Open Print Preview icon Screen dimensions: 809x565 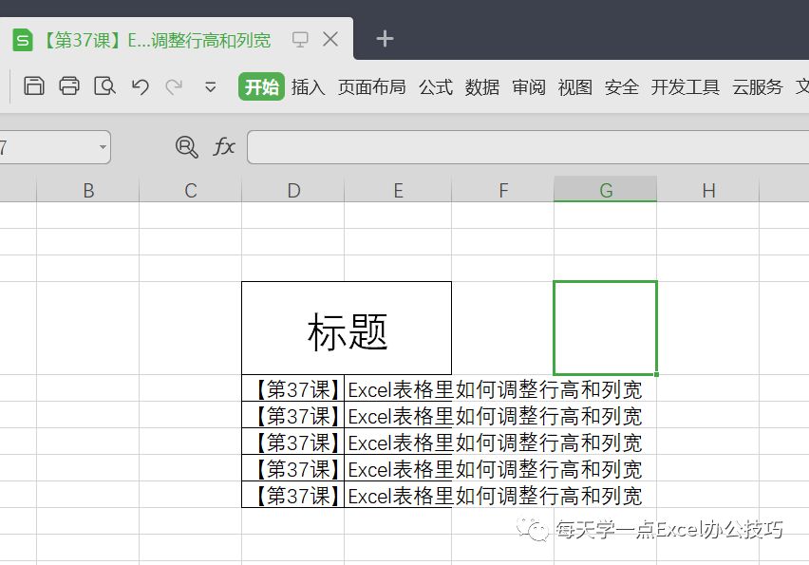(x=104, y=86)
